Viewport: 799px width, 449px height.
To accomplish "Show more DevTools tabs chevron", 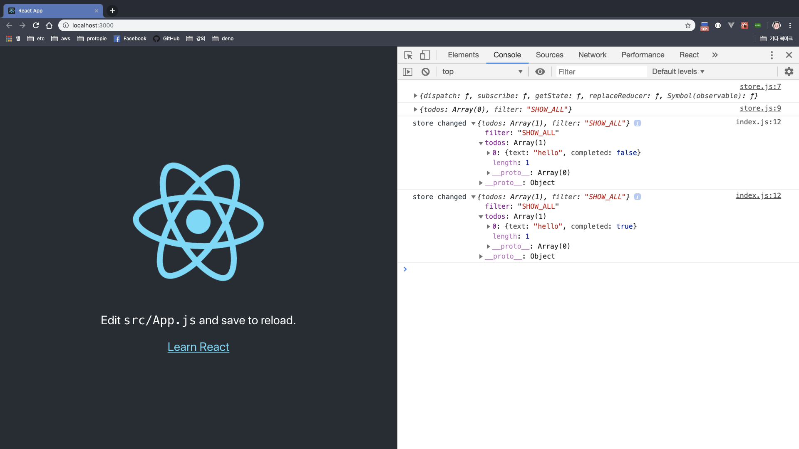I will (715, 55).
